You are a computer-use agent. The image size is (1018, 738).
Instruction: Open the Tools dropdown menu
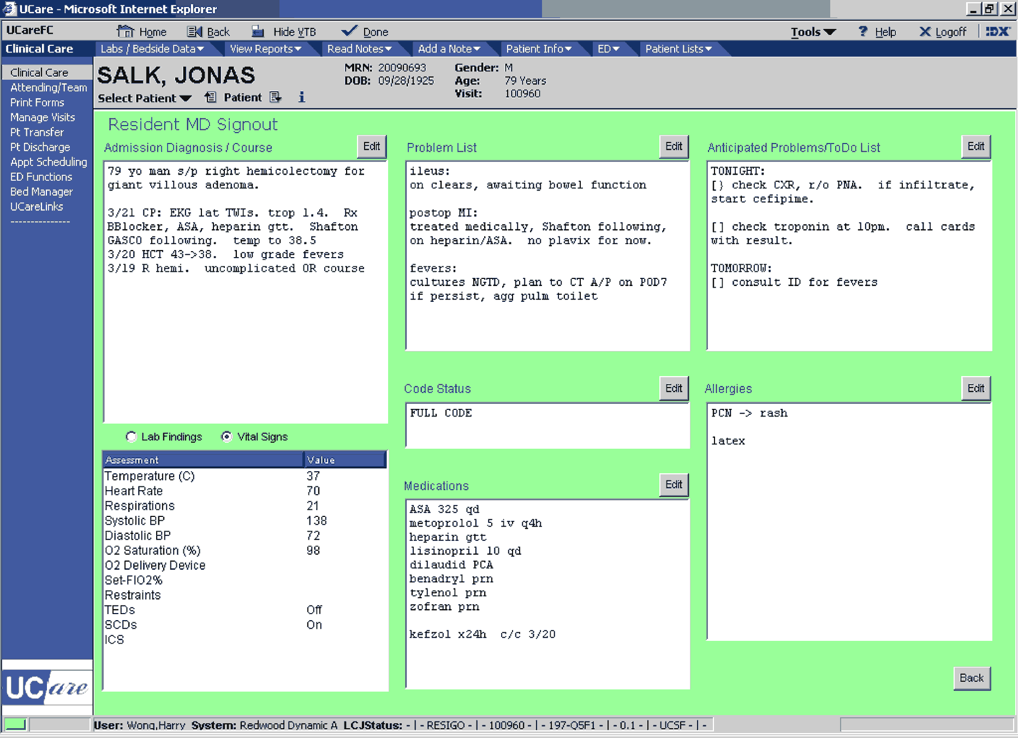point(813,32)
